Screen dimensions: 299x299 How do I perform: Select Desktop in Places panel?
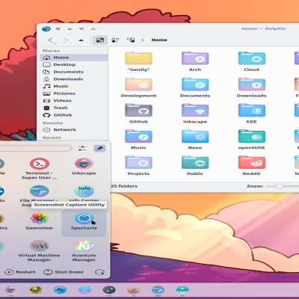coord(74,64)
